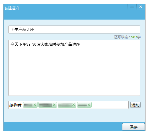Image resolution: width=150 pixels, height=135 pixels.
Task: Select the first blurred recipient name chip
Action: [x=28, y=105]
